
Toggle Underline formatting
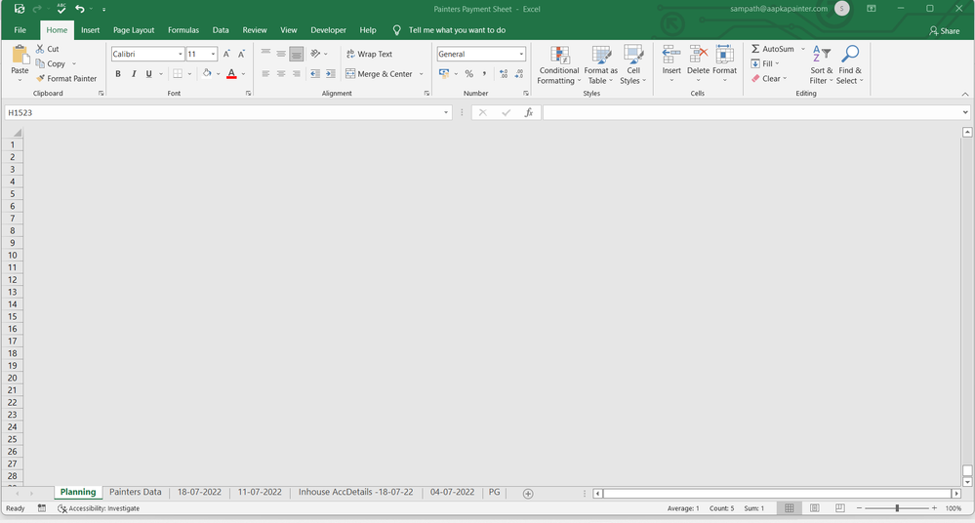click(x=148, y=73)
